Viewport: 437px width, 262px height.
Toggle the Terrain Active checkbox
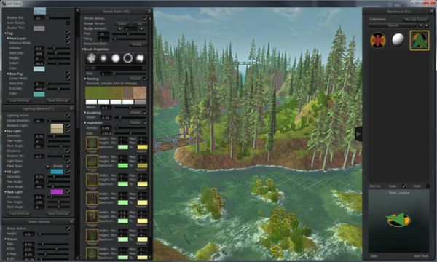[x=145, y=18]
